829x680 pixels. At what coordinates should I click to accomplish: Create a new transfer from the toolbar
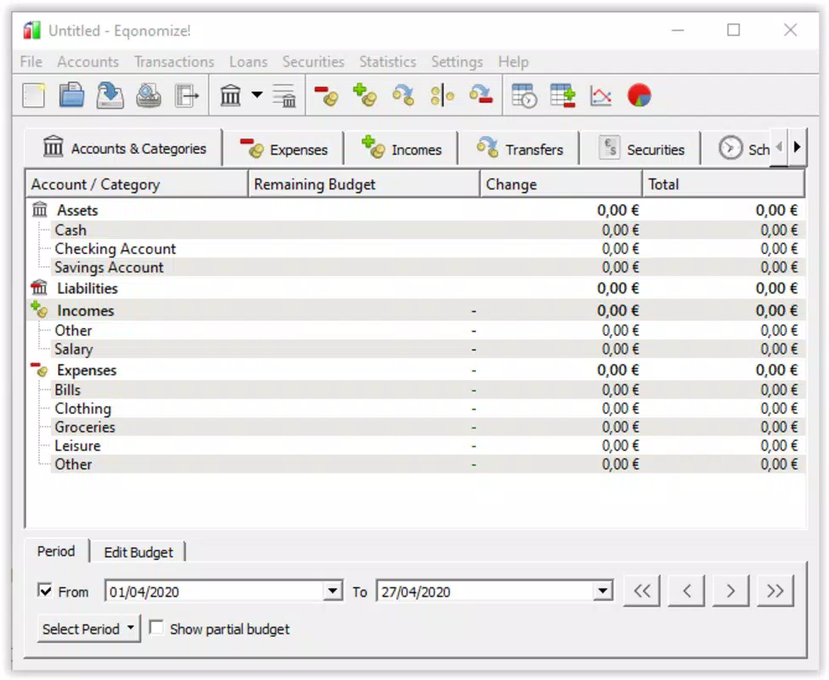click(x=403, y=96)
